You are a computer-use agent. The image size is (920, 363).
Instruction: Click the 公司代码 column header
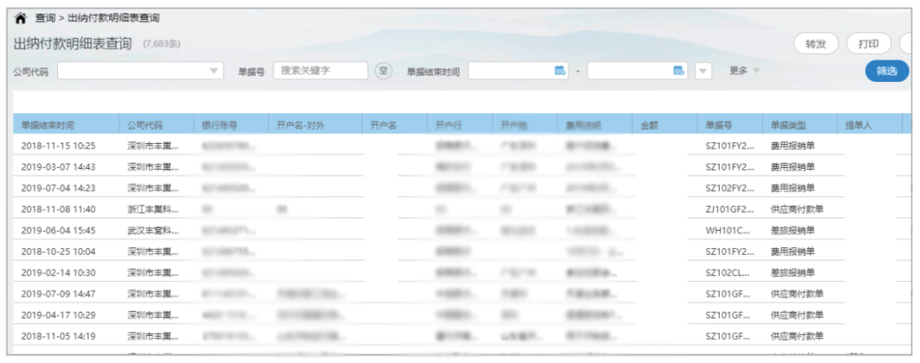pos(144,124)
